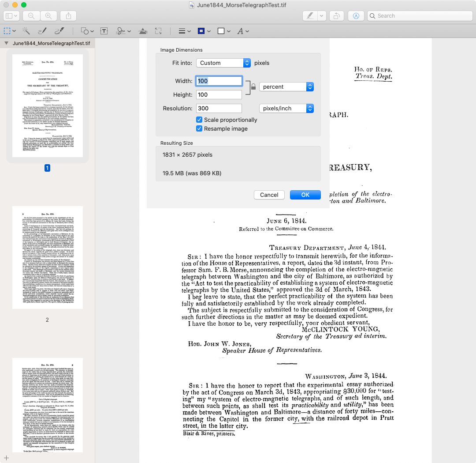Open the percent units dropdown
The image size is (476, 463).
click(x=286, y=87)
